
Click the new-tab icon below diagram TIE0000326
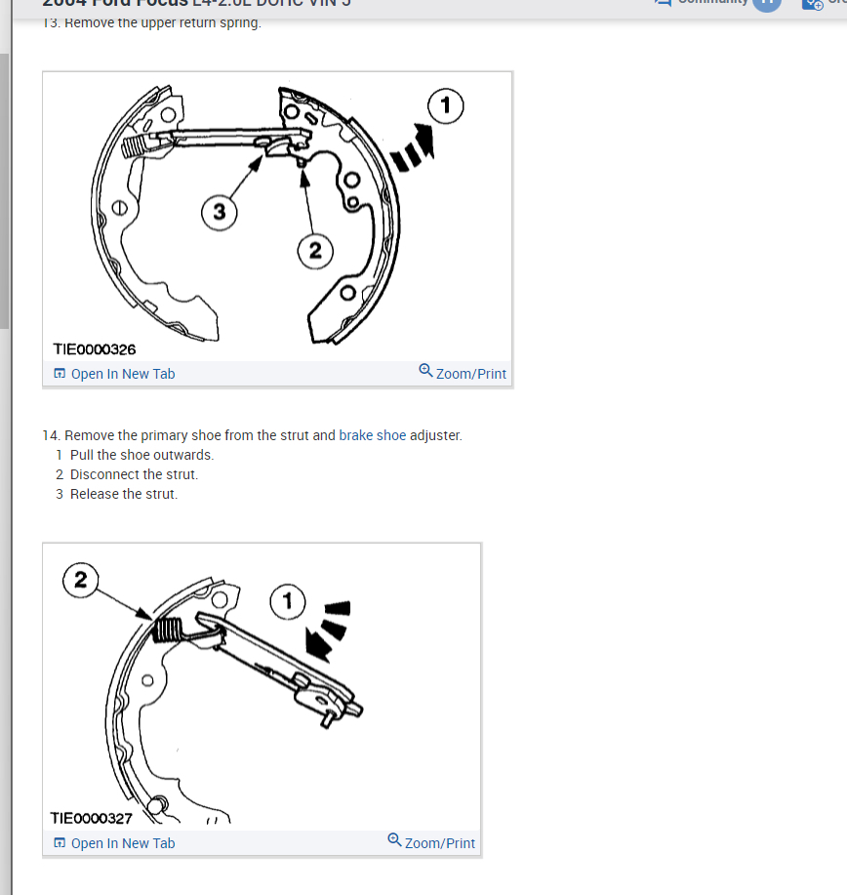[60, 373]
